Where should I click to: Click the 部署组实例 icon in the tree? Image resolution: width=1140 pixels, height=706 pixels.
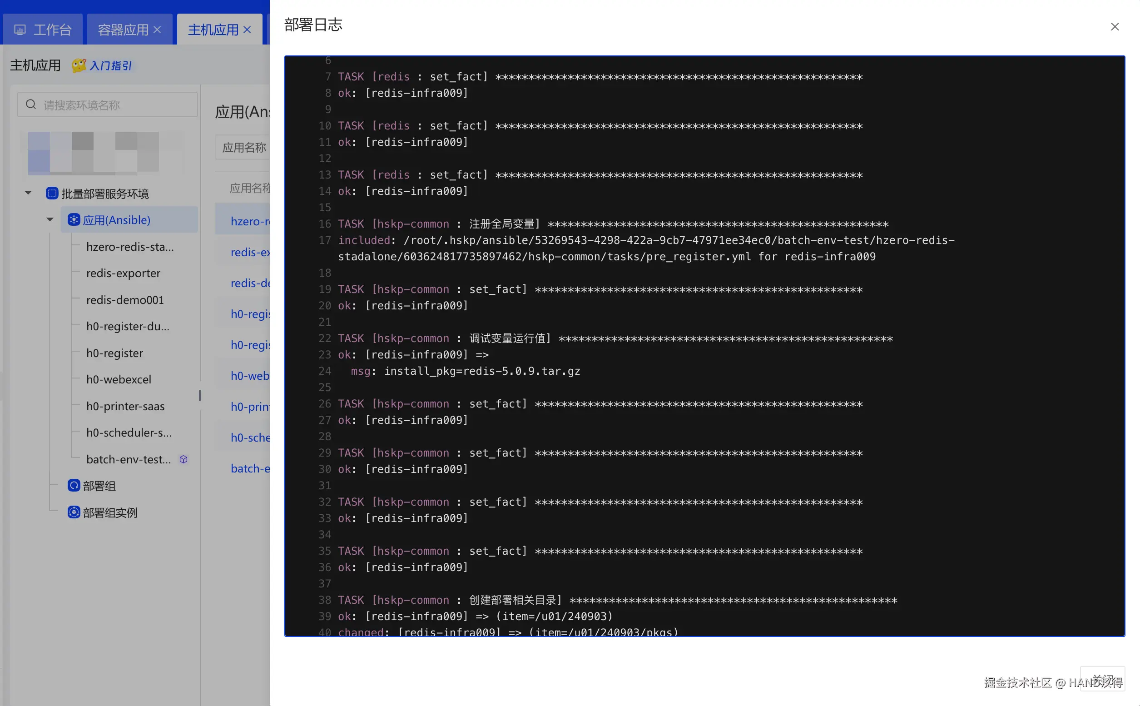[x=73, y=512]
